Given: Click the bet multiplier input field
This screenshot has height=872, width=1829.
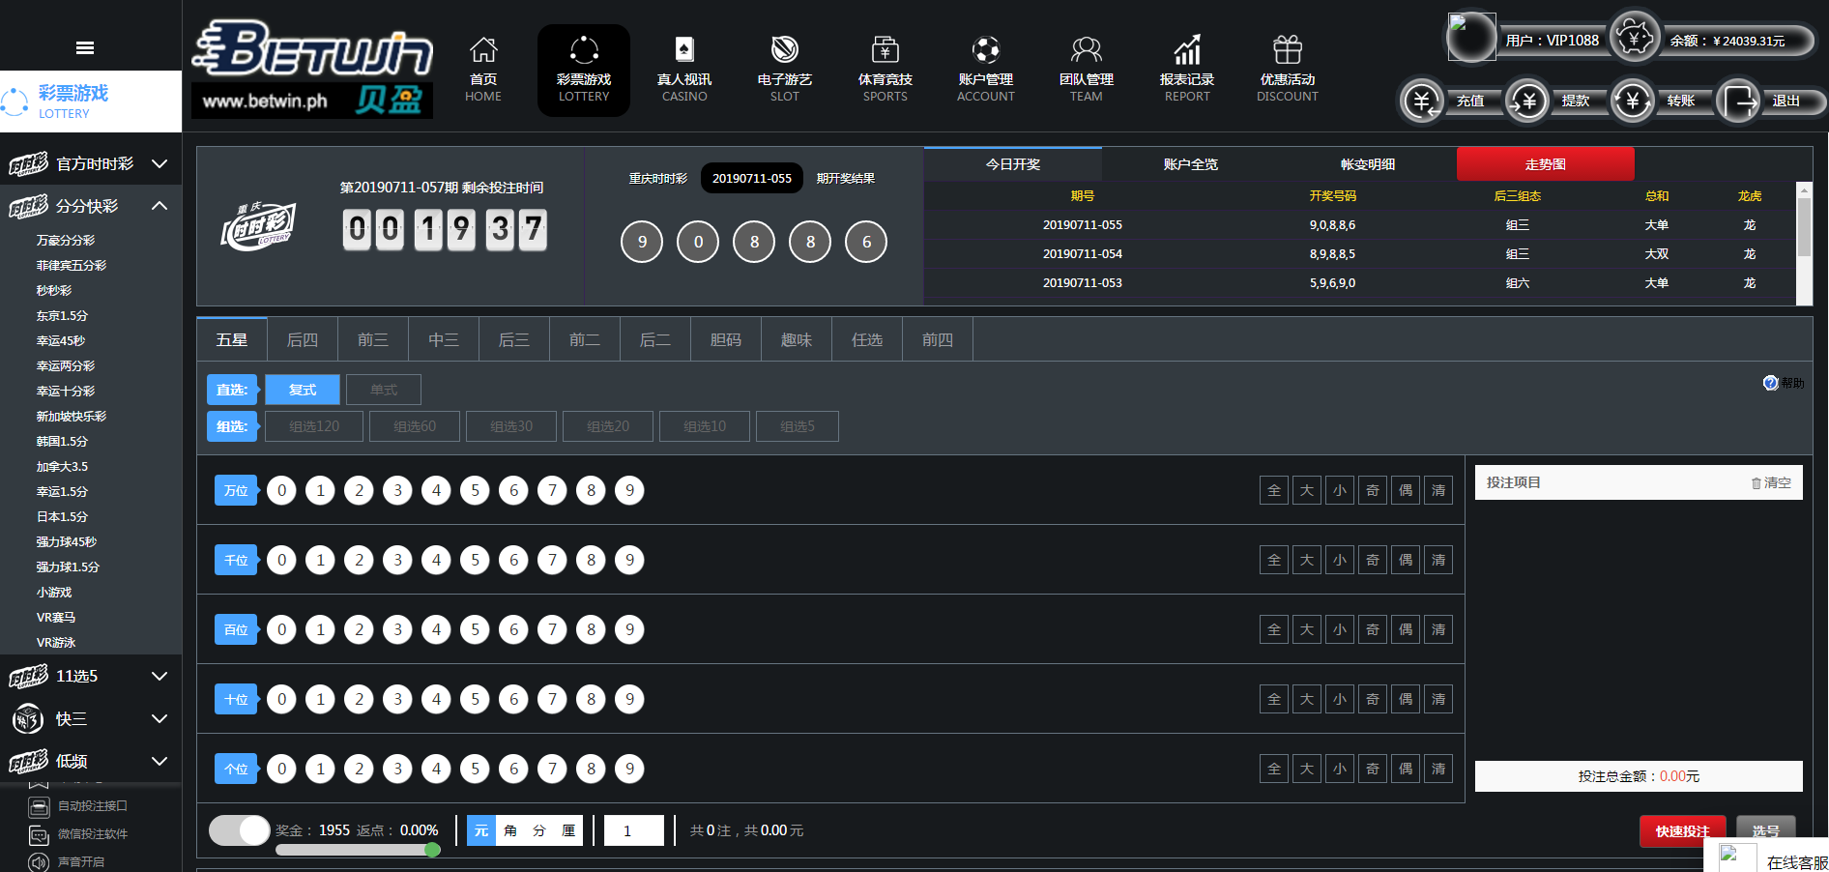Looking at the screenshot, I should (634, 830).
